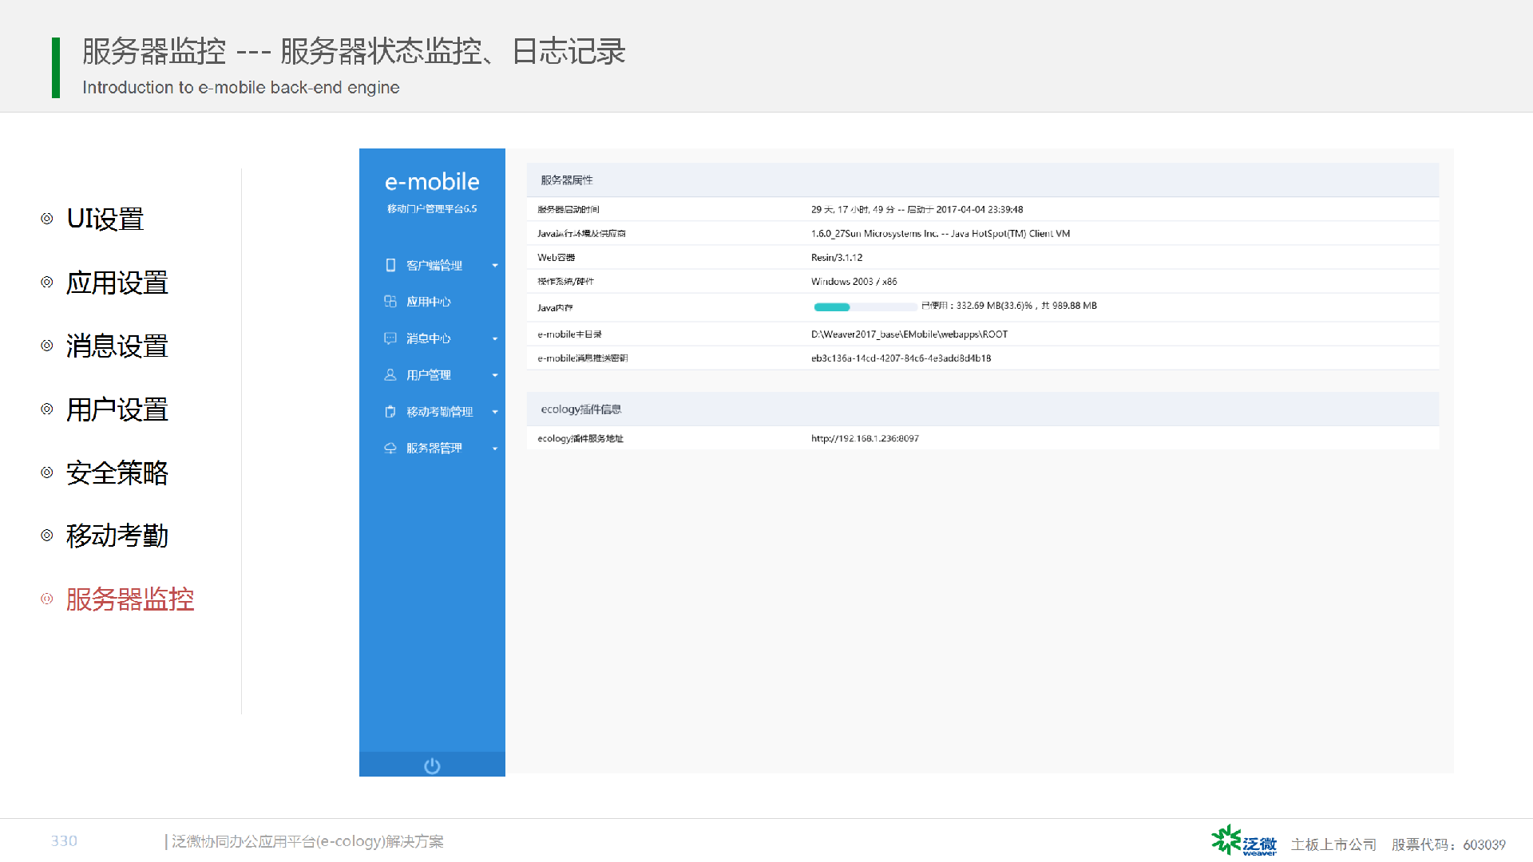Click the Web容器 row label
This screenshot has width=1533, height=862.
tap(556, 258)
